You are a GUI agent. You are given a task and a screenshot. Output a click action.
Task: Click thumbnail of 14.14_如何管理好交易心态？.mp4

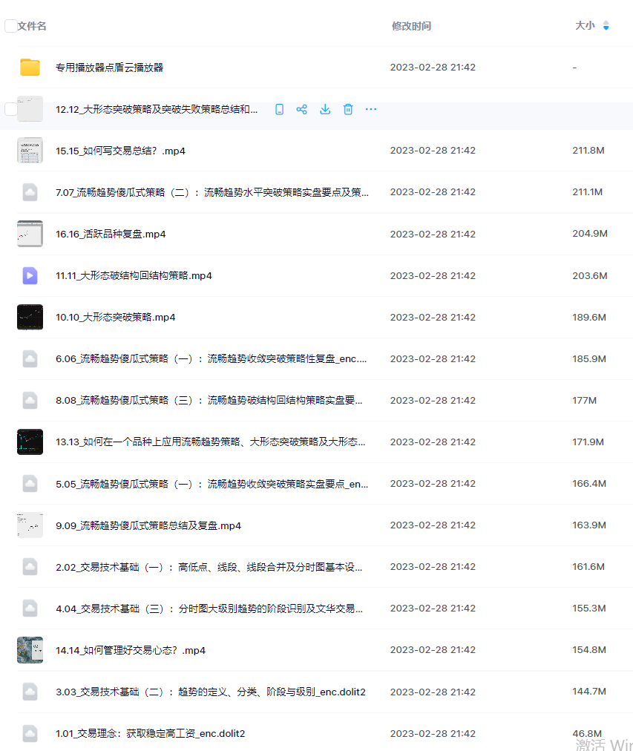tap(30, 650)
